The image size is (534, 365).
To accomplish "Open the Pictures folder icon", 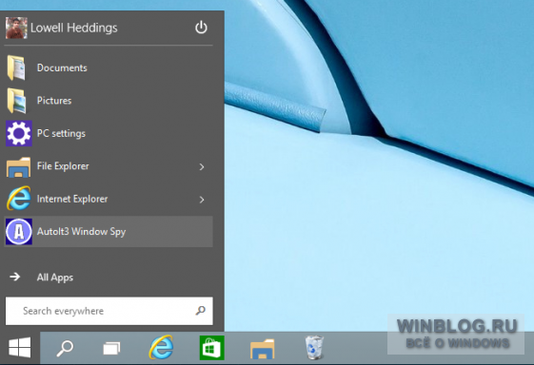I will pyautogui.click(x=17, y=101).
